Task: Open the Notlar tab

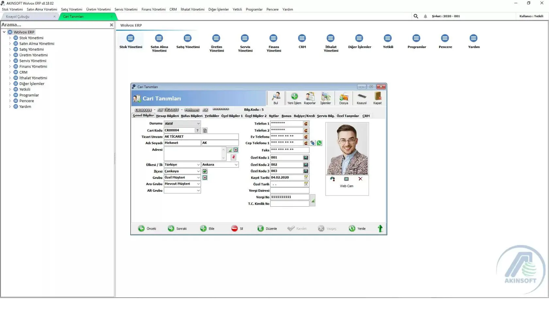Action: point(274,116)
